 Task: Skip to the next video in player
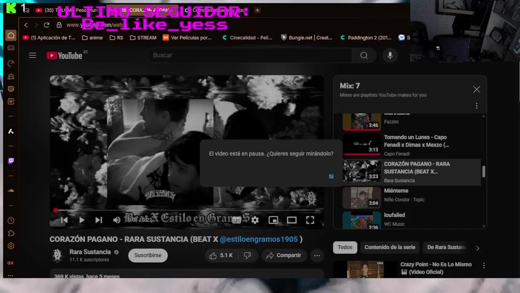click(x=99, y=220)
